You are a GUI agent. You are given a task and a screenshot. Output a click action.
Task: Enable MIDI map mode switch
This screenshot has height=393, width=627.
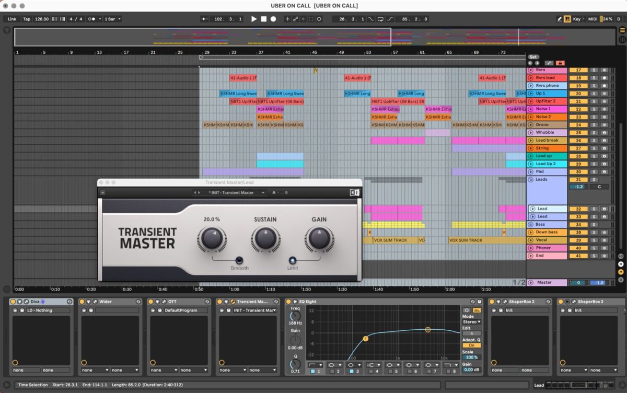pos(593,19)
